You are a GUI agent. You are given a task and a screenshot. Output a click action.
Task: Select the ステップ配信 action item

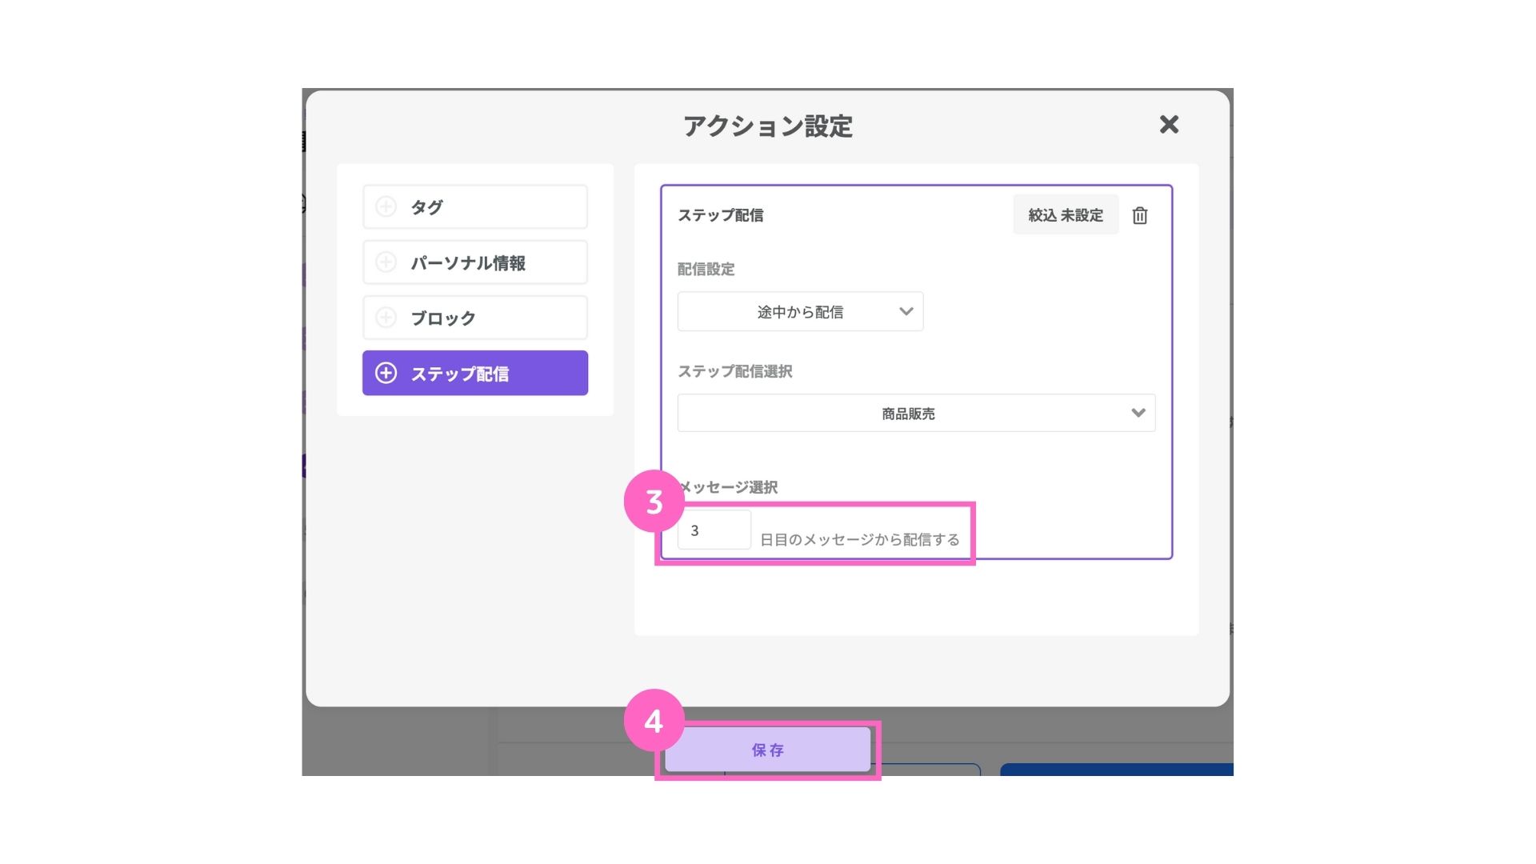point(475,373)
